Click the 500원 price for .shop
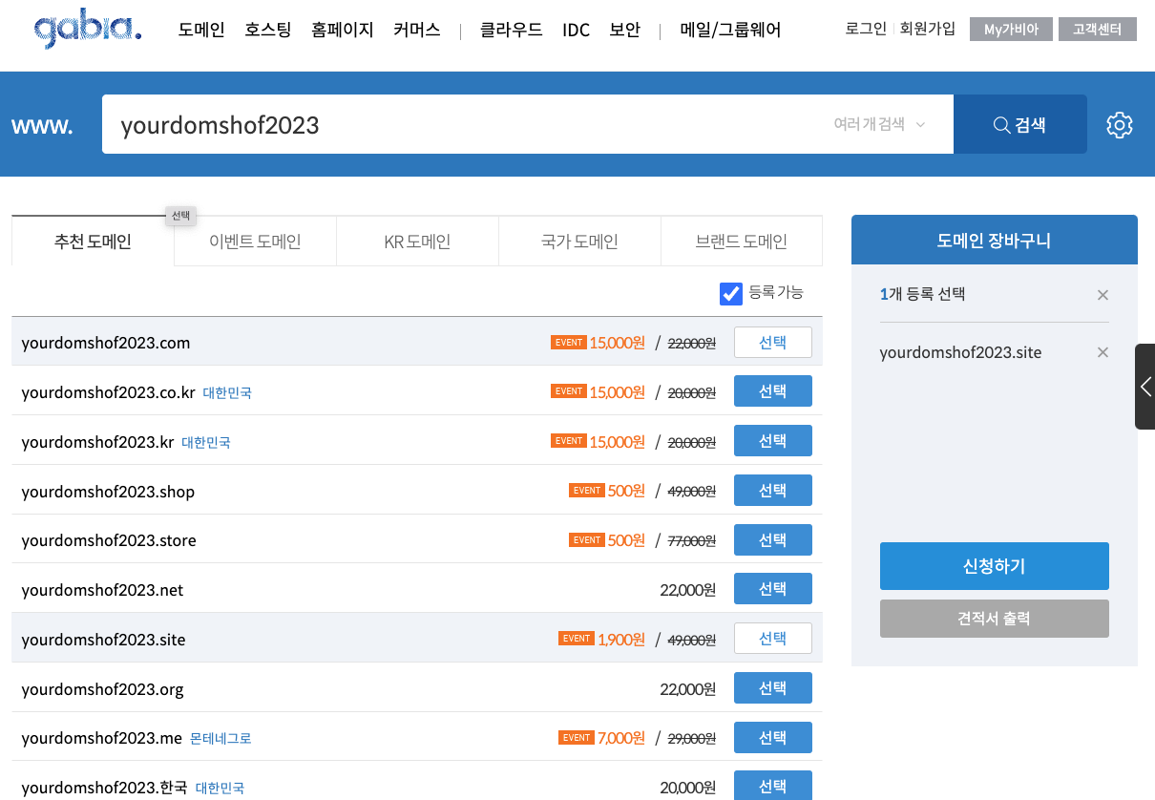Screen dimensions: 1155x800 pyautogui.click(x=626, y=491)
